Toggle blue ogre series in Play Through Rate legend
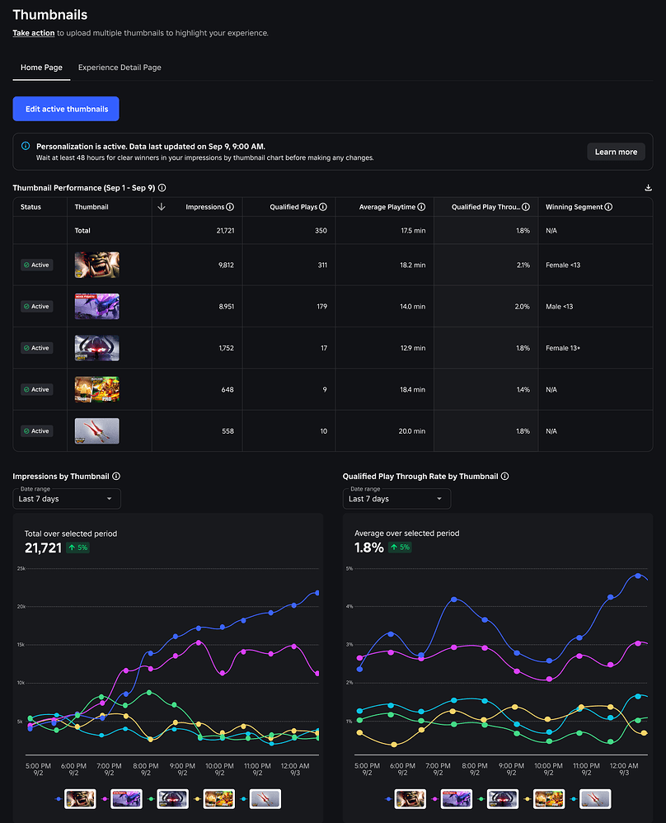 point(406,798)
